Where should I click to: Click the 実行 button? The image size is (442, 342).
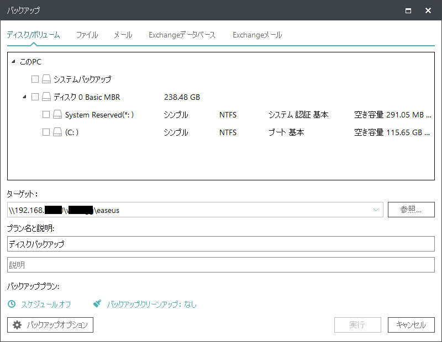[x=357, y=325]
